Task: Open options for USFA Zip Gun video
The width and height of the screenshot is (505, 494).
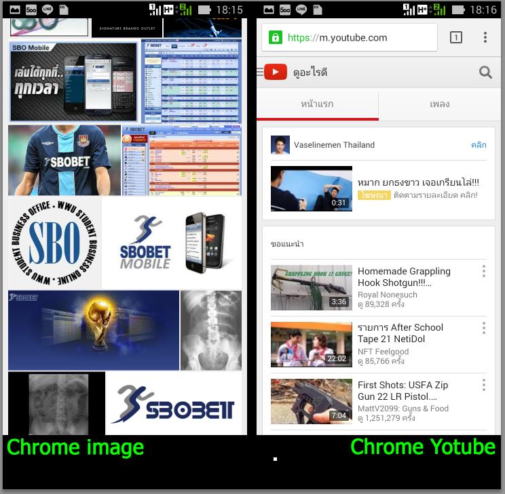Action: point(484,385)
